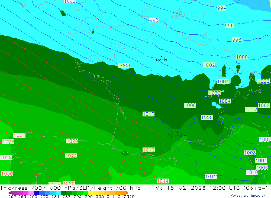This screenshot has width=271, height=198.
Task: Click the 1006 label with green background
Action: 214,93
